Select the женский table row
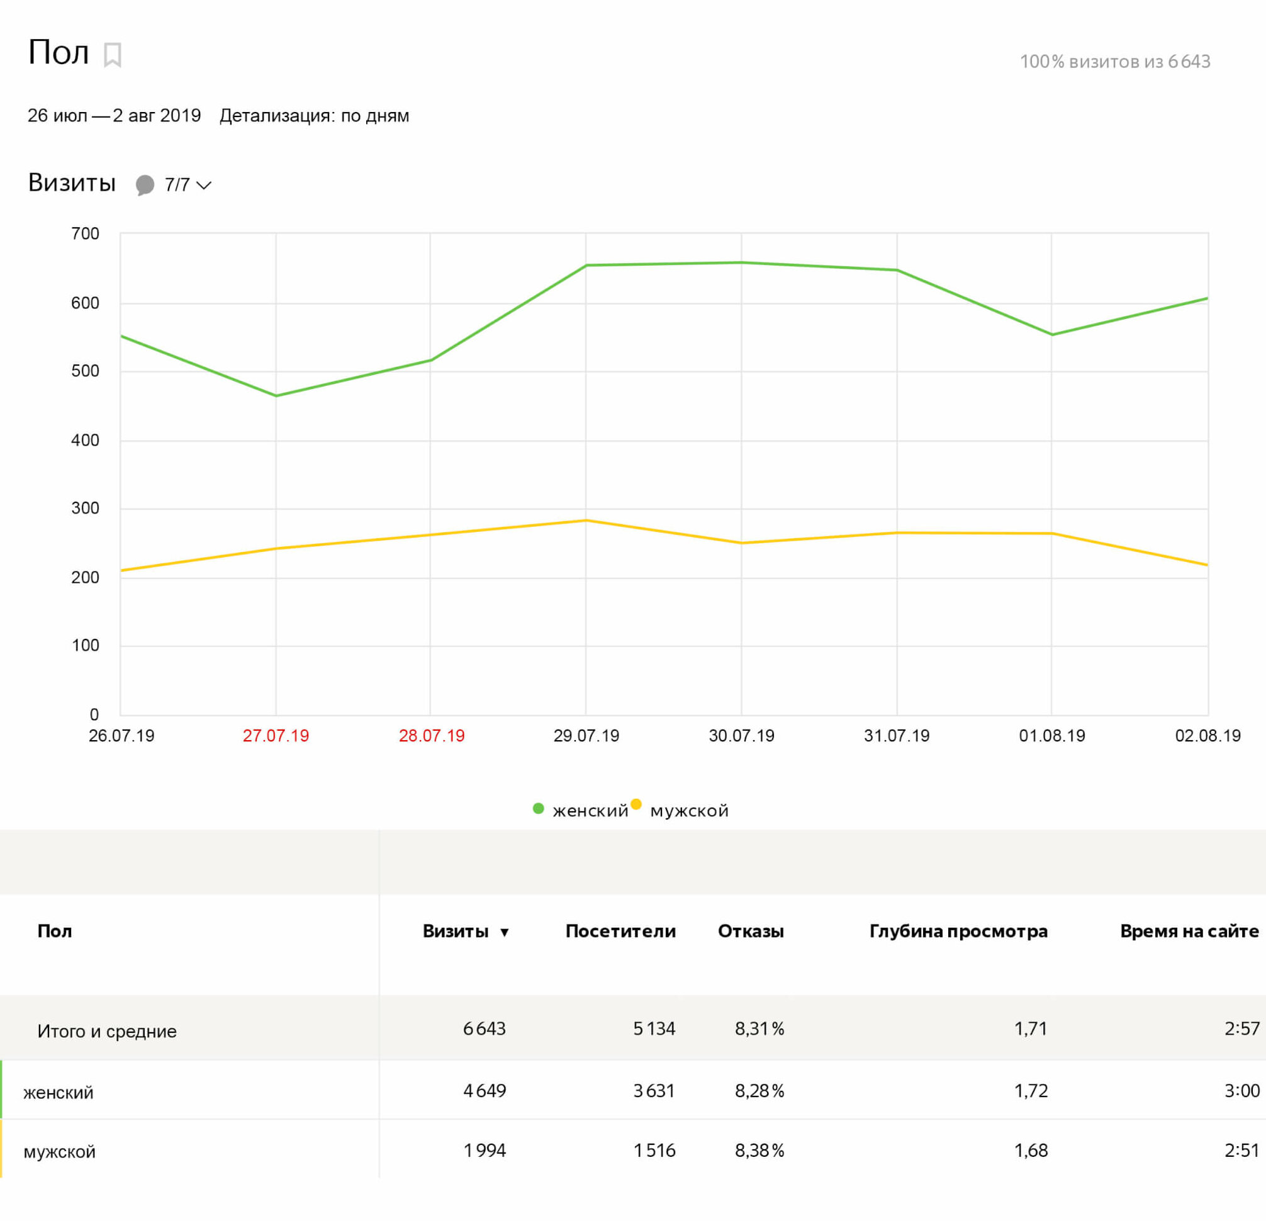 coord(58,1093)
